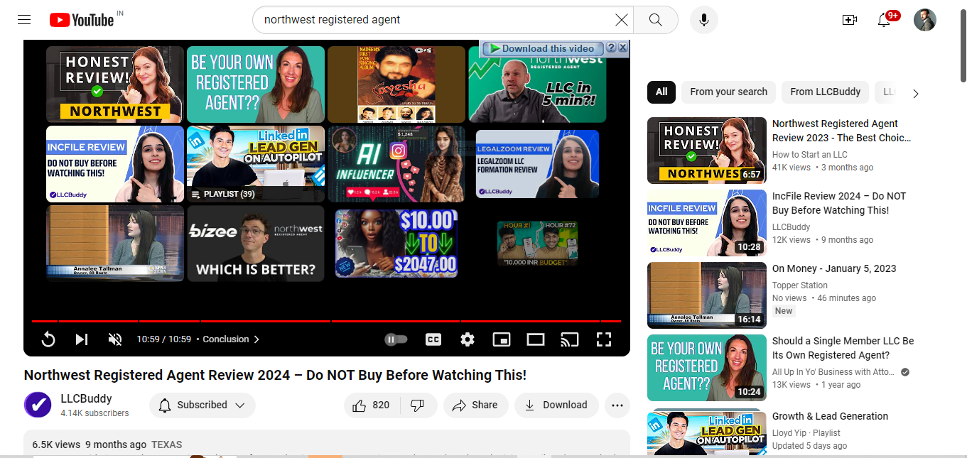Open LLCBuddy channel avatar
The image size is (967, 458).
click(x=38, y=405)
